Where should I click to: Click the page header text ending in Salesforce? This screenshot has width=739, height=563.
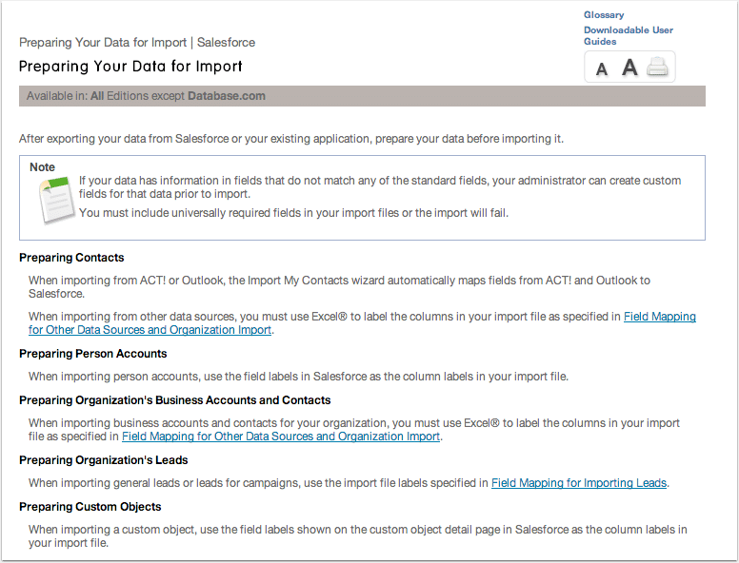(137, 43)
